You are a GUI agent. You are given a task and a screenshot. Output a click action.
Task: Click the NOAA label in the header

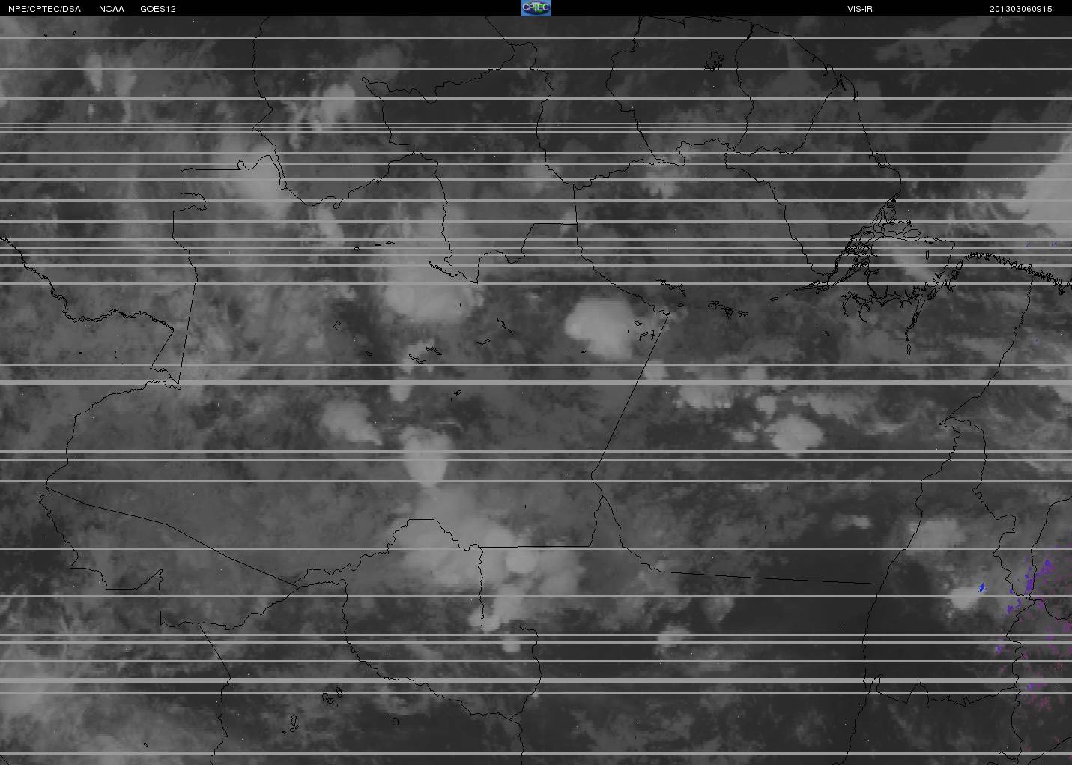pos(112,9)
